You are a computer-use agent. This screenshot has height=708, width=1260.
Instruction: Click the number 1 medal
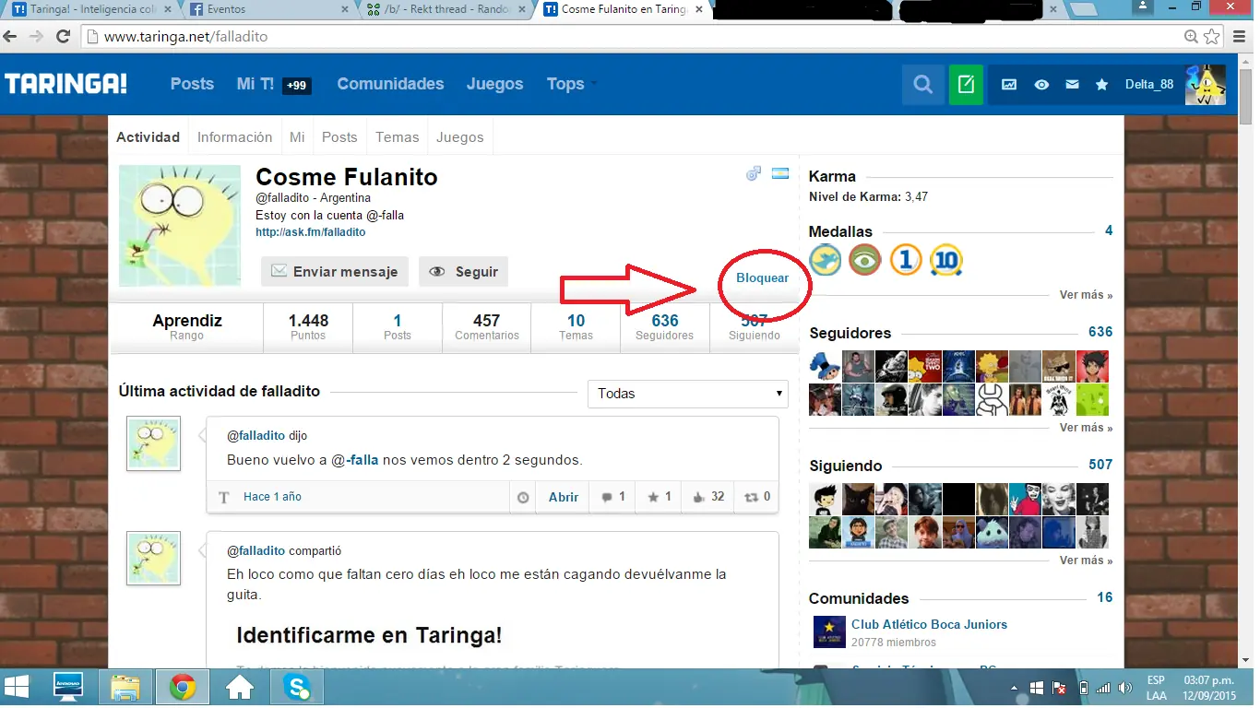(x=906, y=260)
